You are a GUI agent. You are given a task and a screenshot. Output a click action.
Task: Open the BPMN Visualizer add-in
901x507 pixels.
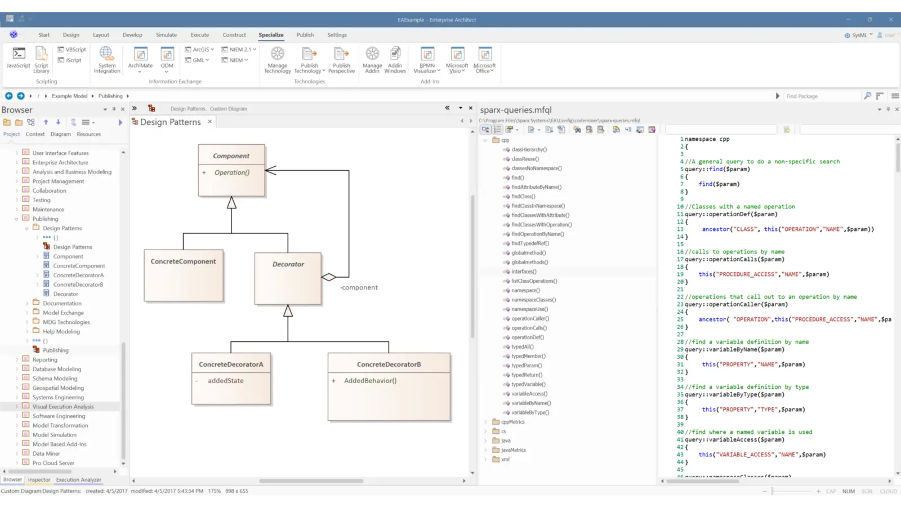click(426, 59)
